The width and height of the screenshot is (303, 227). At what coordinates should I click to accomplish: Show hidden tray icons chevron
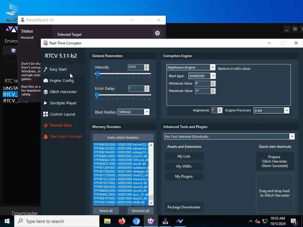click(250, 221)
